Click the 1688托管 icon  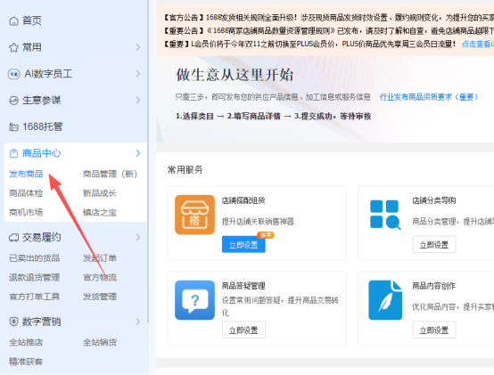coord(14,126)
